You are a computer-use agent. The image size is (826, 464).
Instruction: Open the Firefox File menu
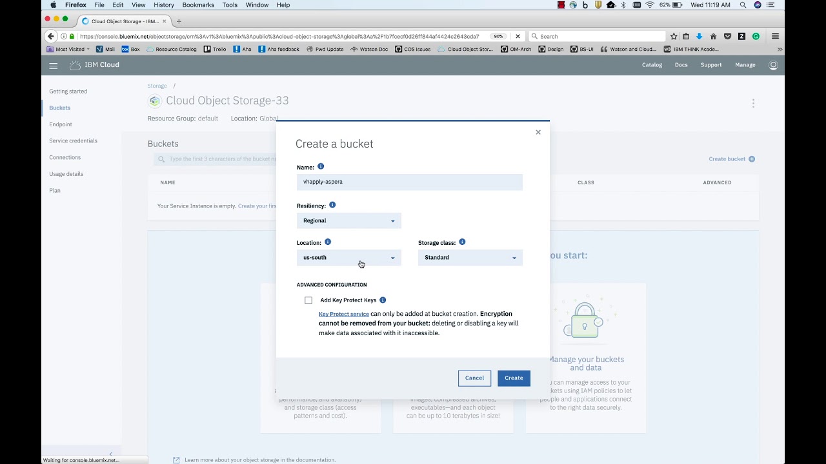click(99, 5)
